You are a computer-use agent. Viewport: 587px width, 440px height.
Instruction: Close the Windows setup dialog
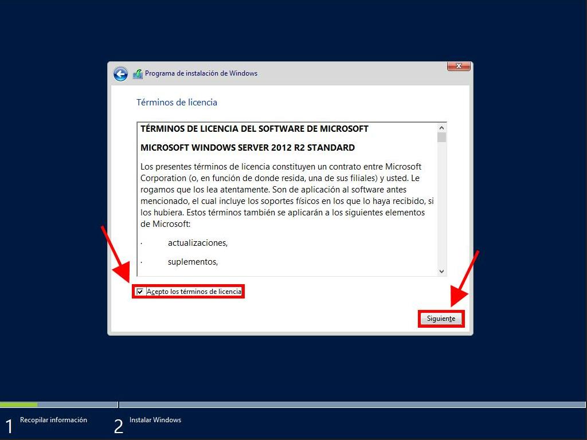(459, 66)
